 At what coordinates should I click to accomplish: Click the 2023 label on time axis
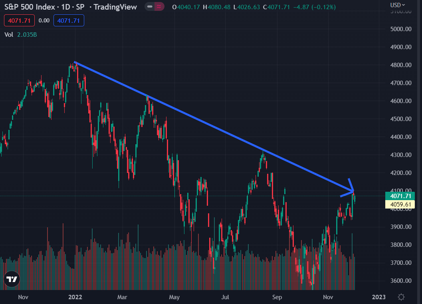tap(378, 297)
